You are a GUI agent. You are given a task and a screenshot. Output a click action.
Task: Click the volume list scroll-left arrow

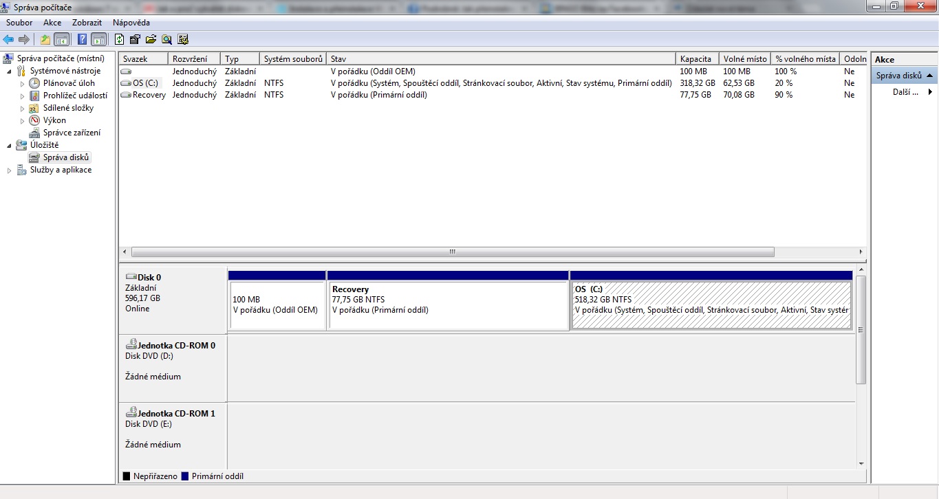(125, 252)
